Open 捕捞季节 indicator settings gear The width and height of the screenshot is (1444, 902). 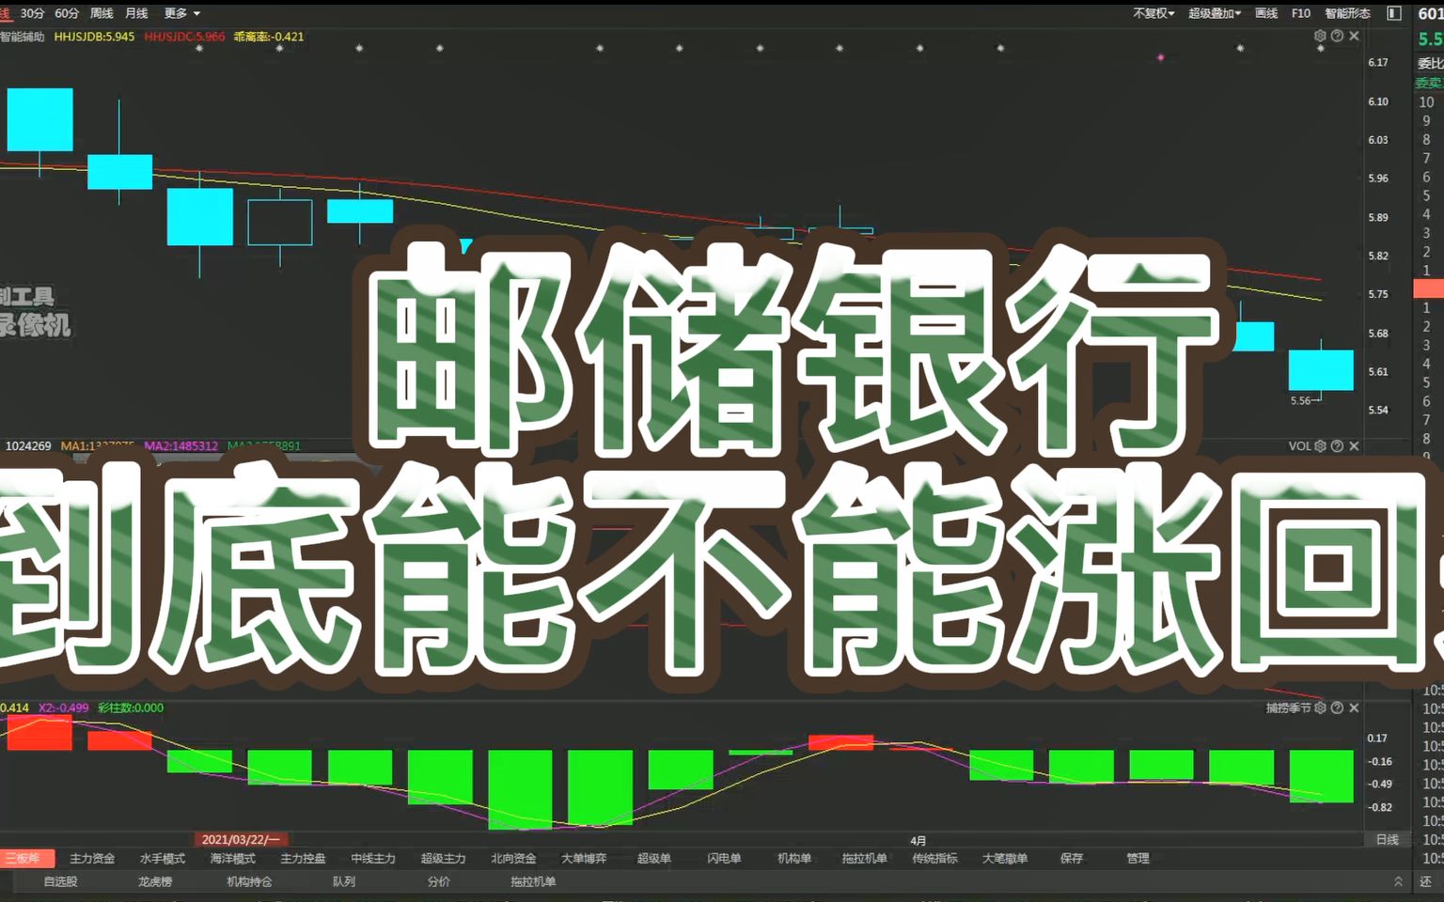1320,708
